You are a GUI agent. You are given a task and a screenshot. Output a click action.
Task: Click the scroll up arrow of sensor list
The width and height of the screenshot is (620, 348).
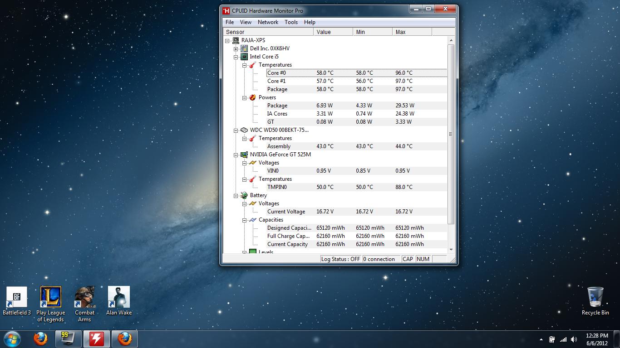[451, 40]
